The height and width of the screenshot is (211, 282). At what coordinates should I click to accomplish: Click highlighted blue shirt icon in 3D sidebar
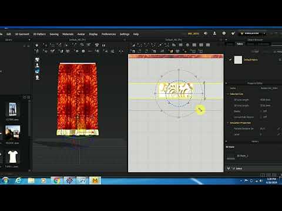click(37, 72)
